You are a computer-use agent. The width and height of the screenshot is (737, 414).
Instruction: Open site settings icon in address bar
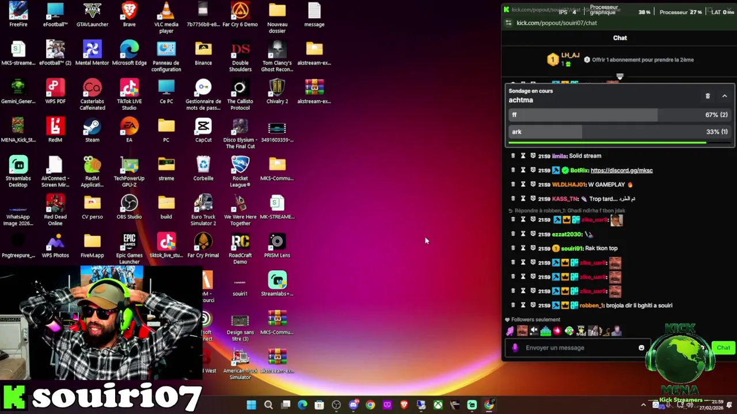(x=508, y=23)
